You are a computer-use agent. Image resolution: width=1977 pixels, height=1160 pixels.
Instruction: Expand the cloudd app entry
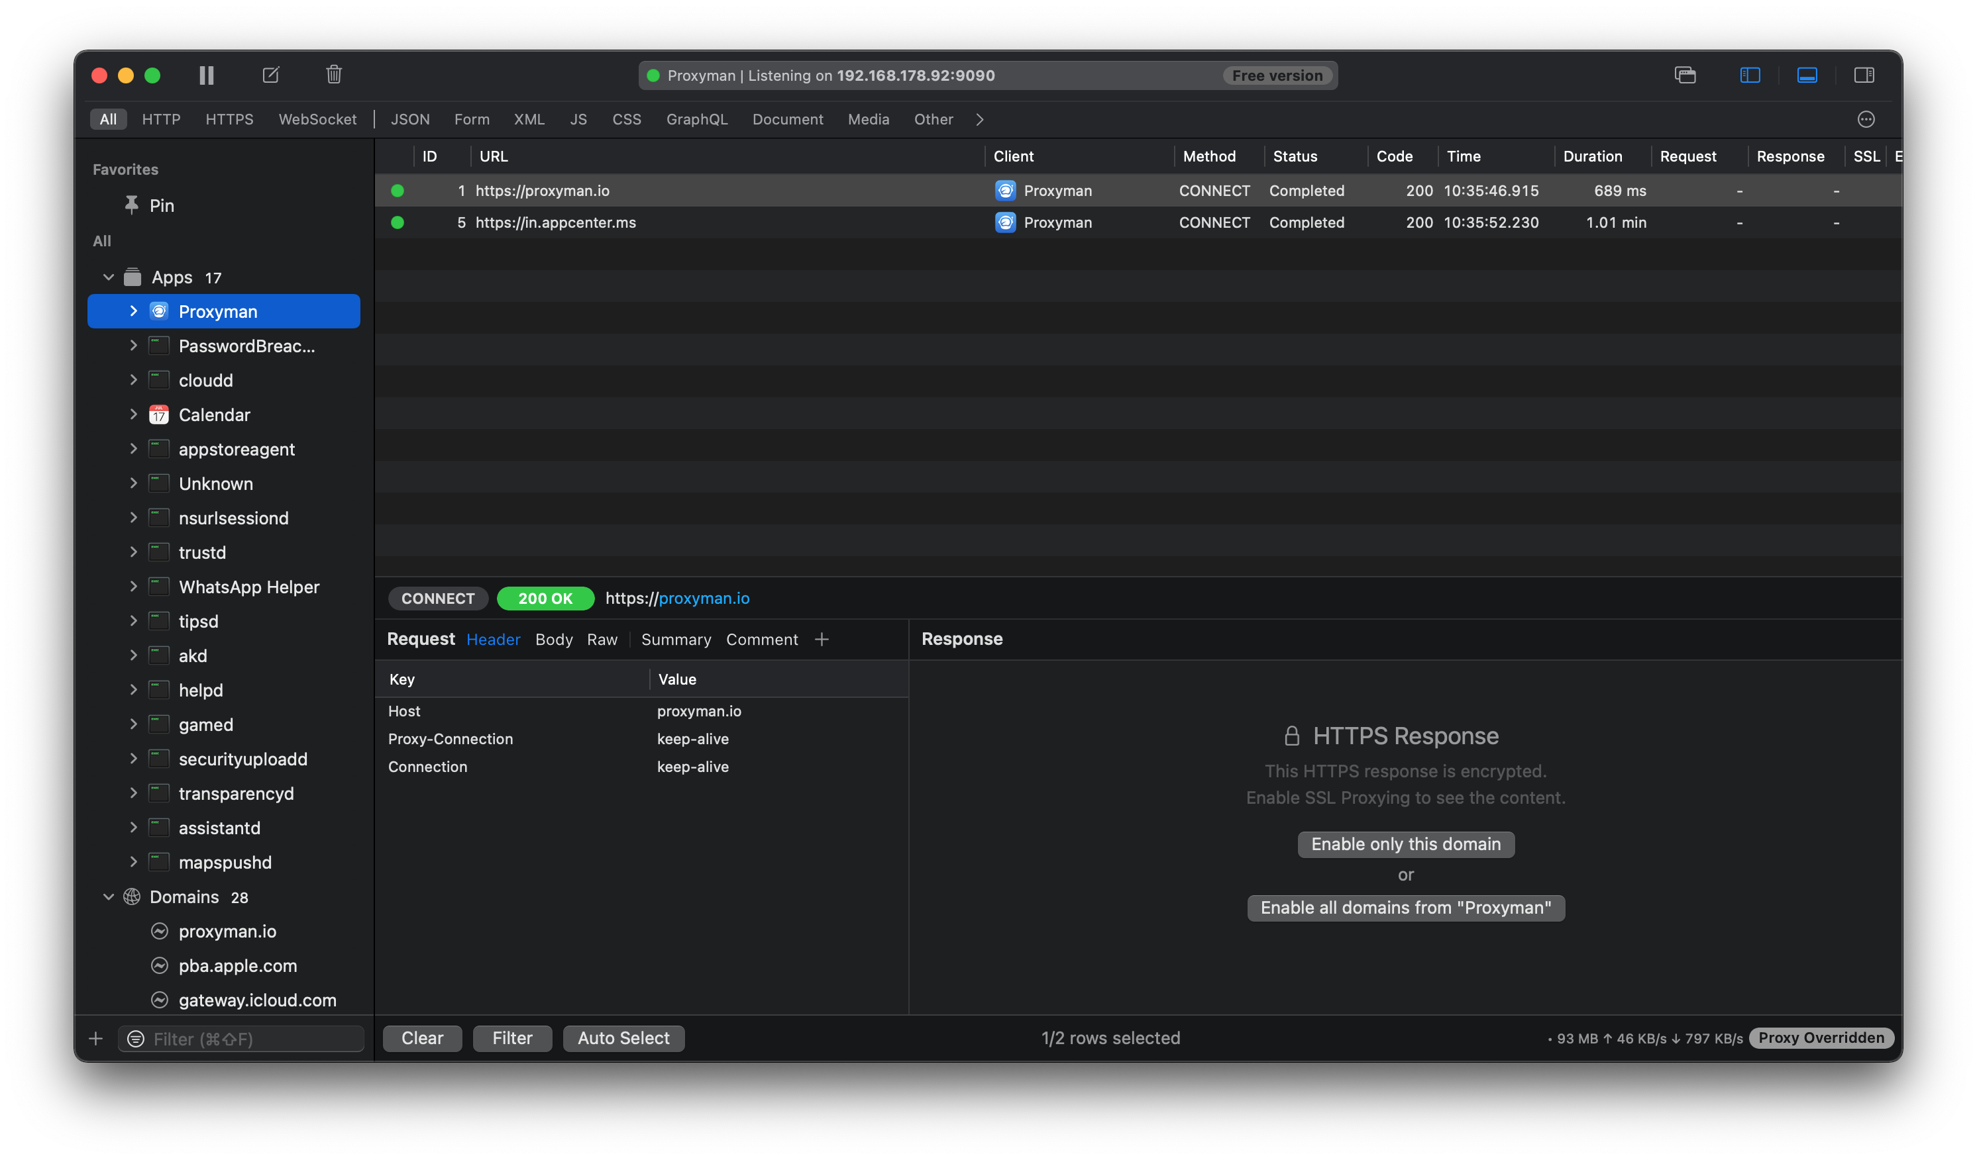pyautogui.click(x=133, y=380)
